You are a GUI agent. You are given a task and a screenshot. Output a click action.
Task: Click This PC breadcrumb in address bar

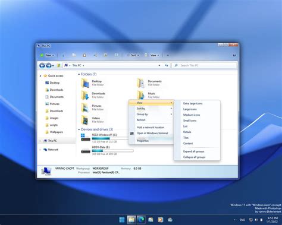[77, 65]
